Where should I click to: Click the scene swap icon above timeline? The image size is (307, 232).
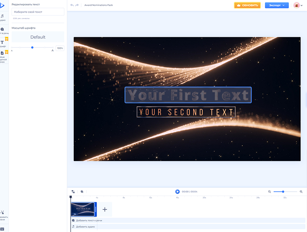(73, 191)
